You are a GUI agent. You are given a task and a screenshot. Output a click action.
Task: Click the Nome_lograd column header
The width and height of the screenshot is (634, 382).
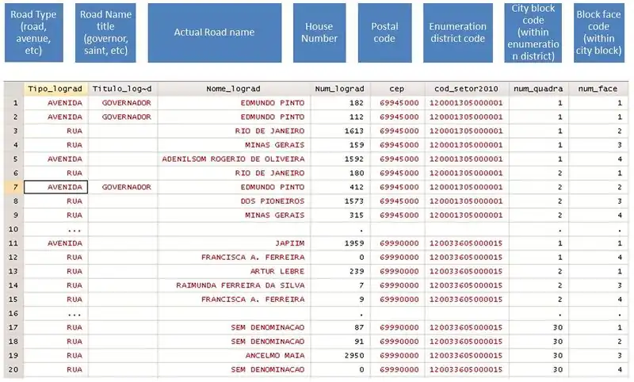pyautogui.click(x=233, y=89)
